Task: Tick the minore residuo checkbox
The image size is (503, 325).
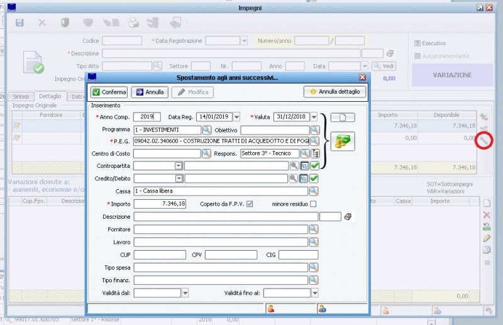Action: 313,204
